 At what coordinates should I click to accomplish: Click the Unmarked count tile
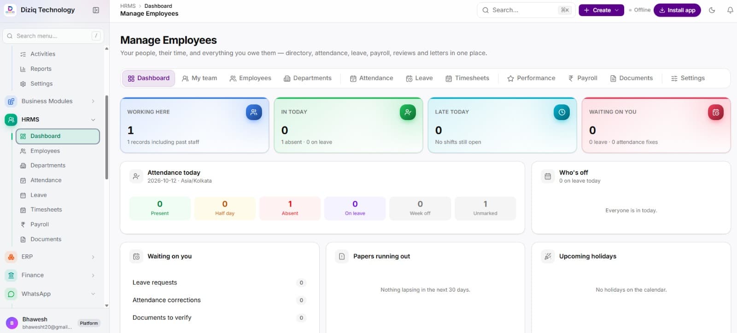[x=485, y=208]
